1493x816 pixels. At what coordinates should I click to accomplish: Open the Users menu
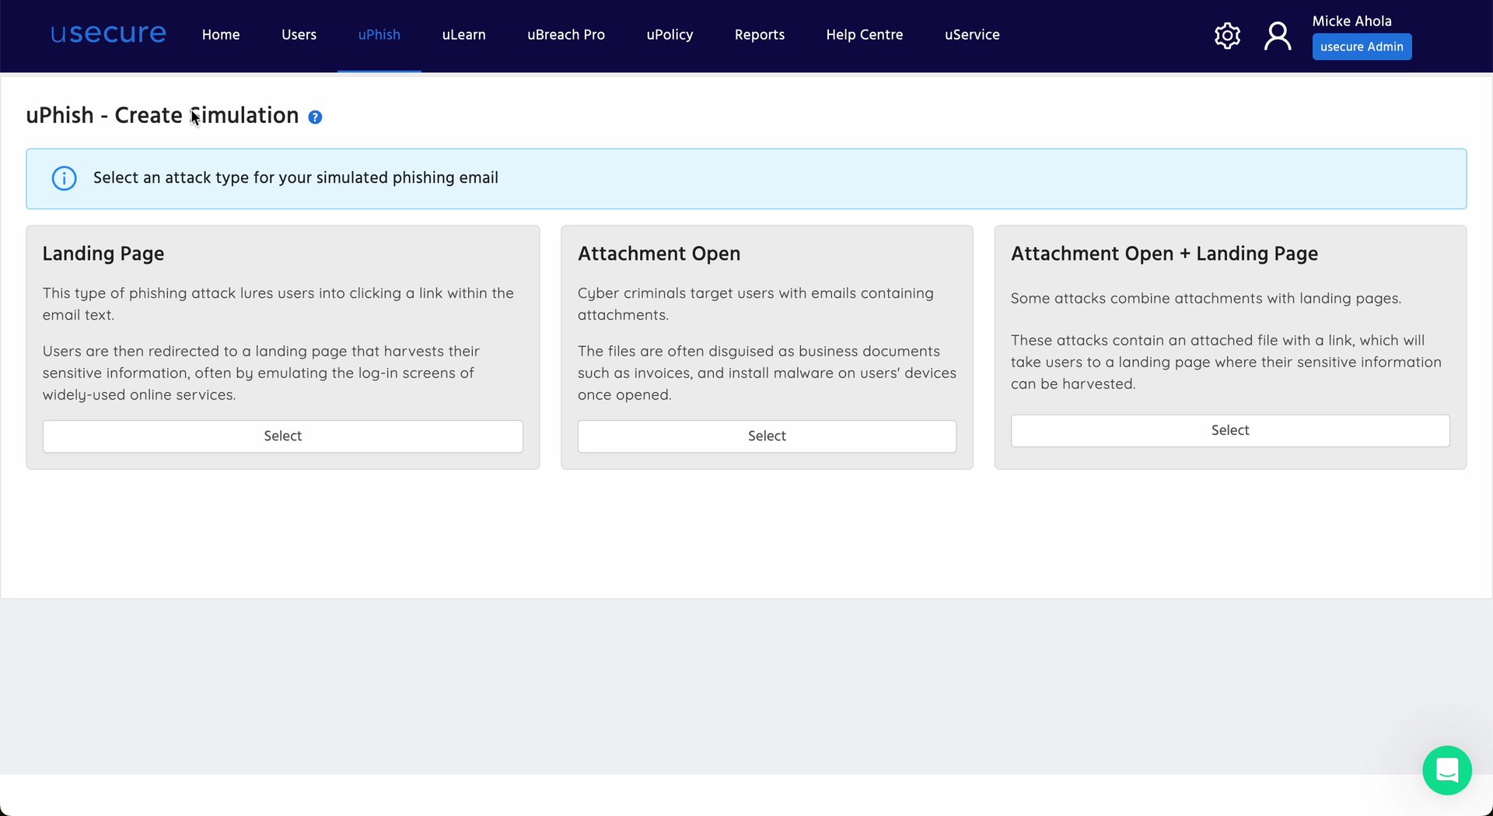299,35
